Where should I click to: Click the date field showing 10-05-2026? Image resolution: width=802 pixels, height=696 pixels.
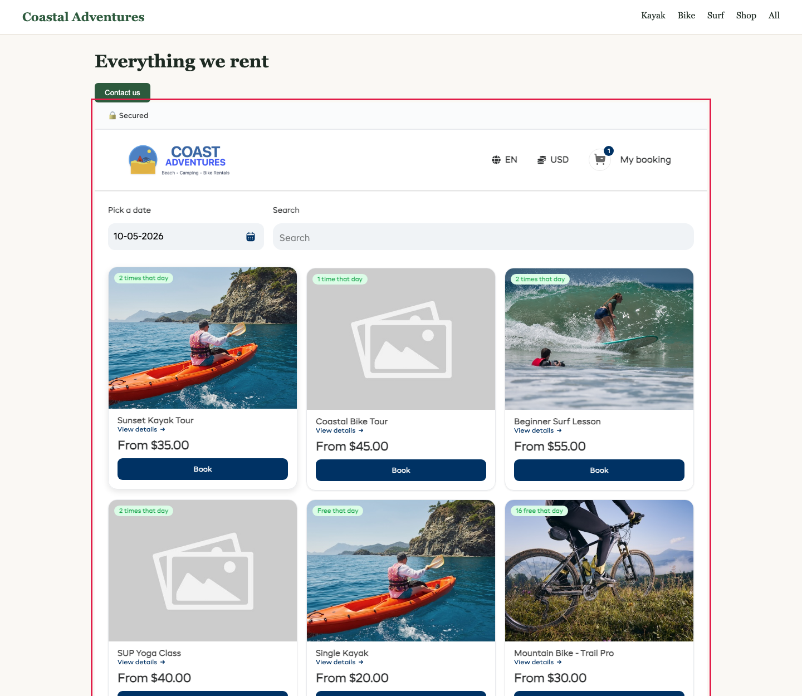pos(186,237)
